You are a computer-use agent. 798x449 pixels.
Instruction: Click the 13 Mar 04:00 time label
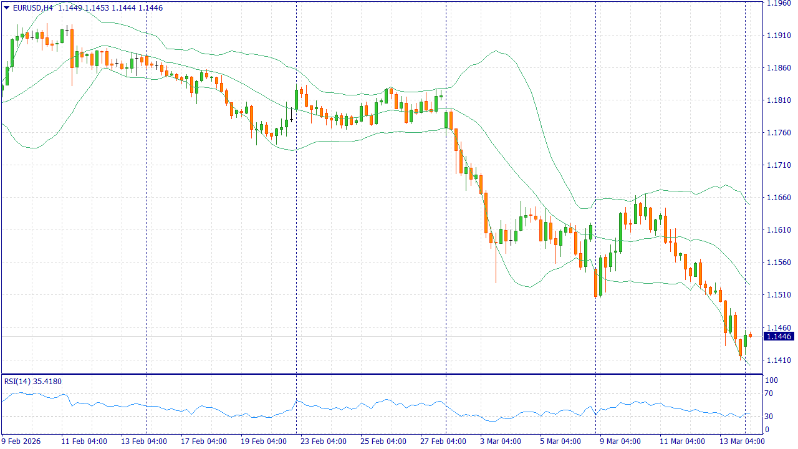point(743,442)
